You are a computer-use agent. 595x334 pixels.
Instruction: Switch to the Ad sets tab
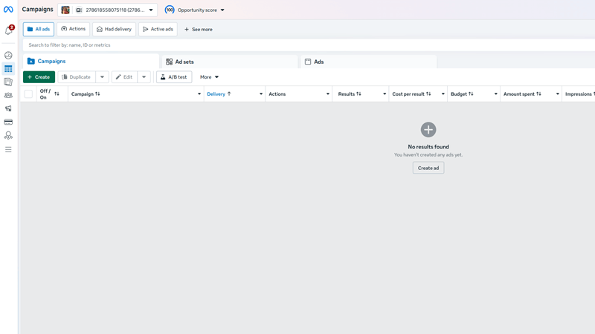pos(230,62)
